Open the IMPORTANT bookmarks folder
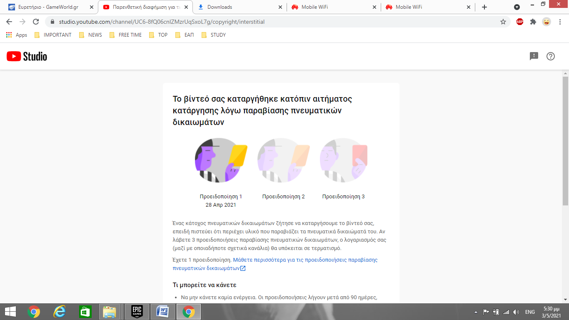Image resolution: width=569 pixels, height=320 pixels. coord(53,35)
